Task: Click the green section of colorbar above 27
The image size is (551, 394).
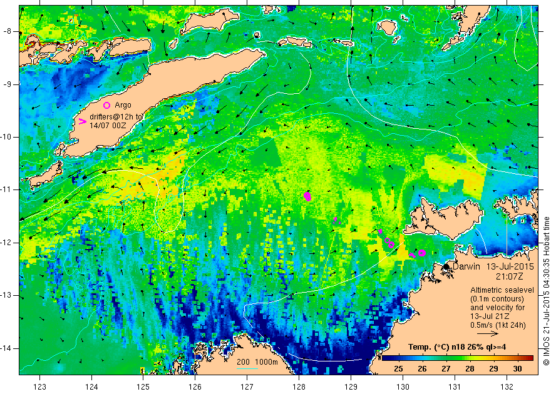Action: coord(446,358)
